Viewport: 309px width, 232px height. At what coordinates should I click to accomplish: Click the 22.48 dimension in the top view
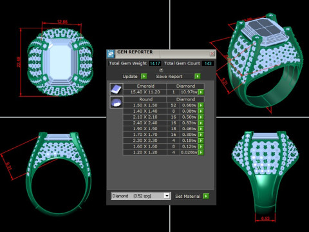click(19, 62)
